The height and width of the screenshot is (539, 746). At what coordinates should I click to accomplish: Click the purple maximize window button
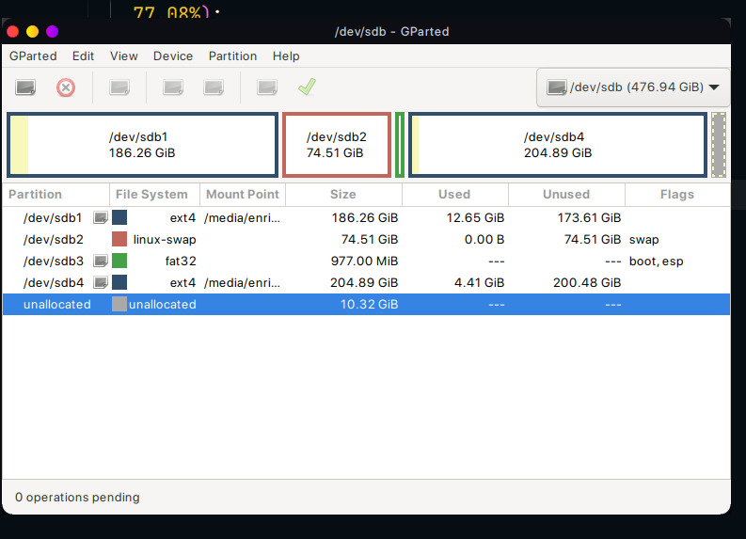pyautogui.click(x=53, y=31)
